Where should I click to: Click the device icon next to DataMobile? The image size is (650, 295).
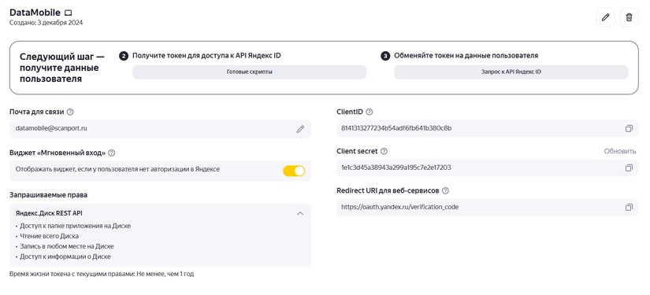tap(68, 13)
